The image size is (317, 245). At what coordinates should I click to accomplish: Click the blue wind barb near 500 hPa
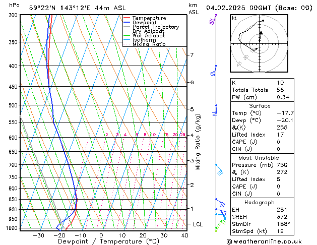[215, 110]
